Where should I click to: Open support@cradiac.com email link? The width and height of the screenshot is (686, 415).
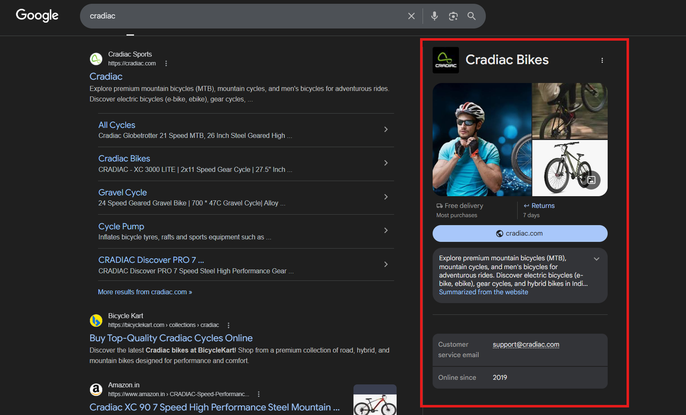[x=526, y=345]
